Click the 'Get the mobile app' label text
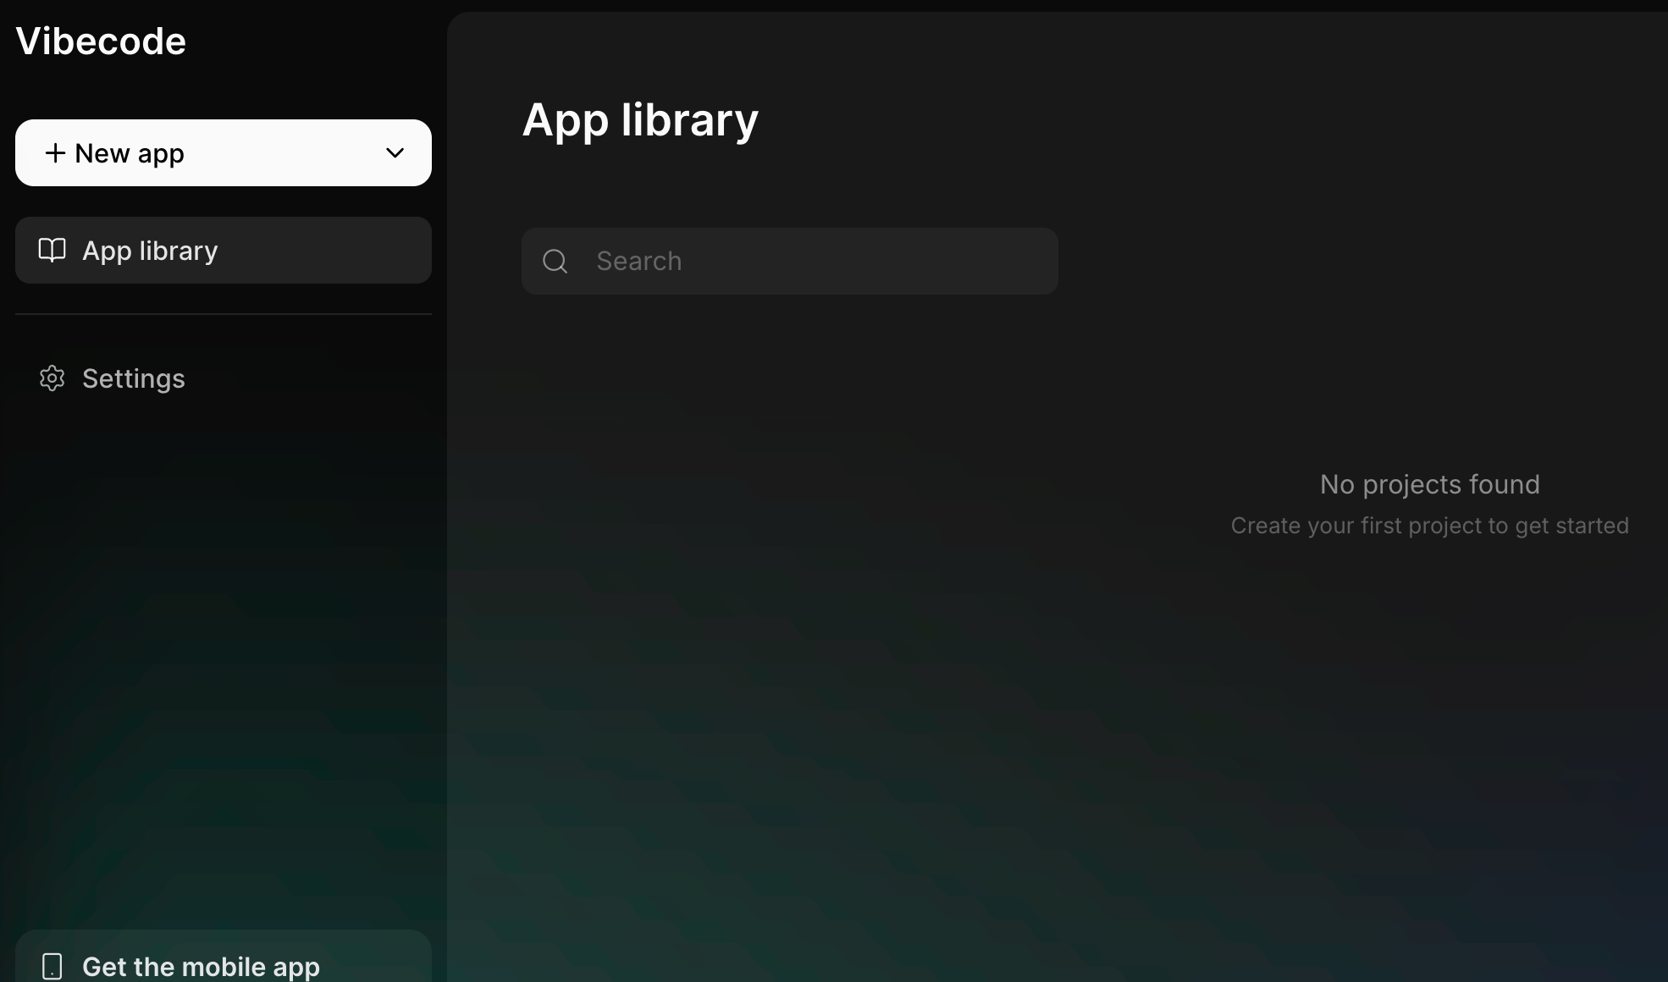This screenshot has height=982, width=1668. pos(201,966)
